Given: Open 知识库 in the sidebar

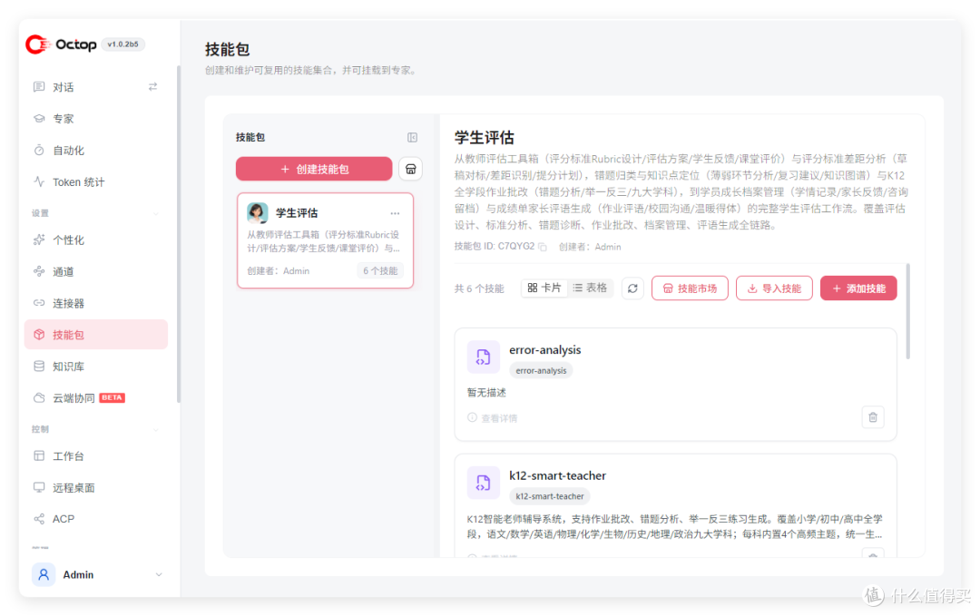Looking at the screenshot, I should [x=95, y=367].
